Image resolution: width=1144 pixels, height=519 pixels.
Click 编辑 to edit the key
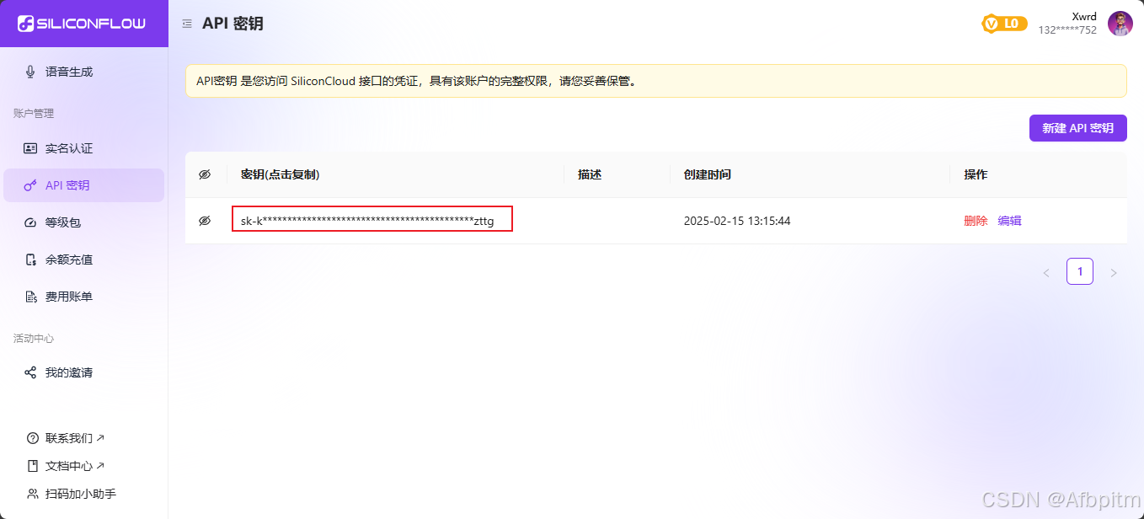(1010, 221)
